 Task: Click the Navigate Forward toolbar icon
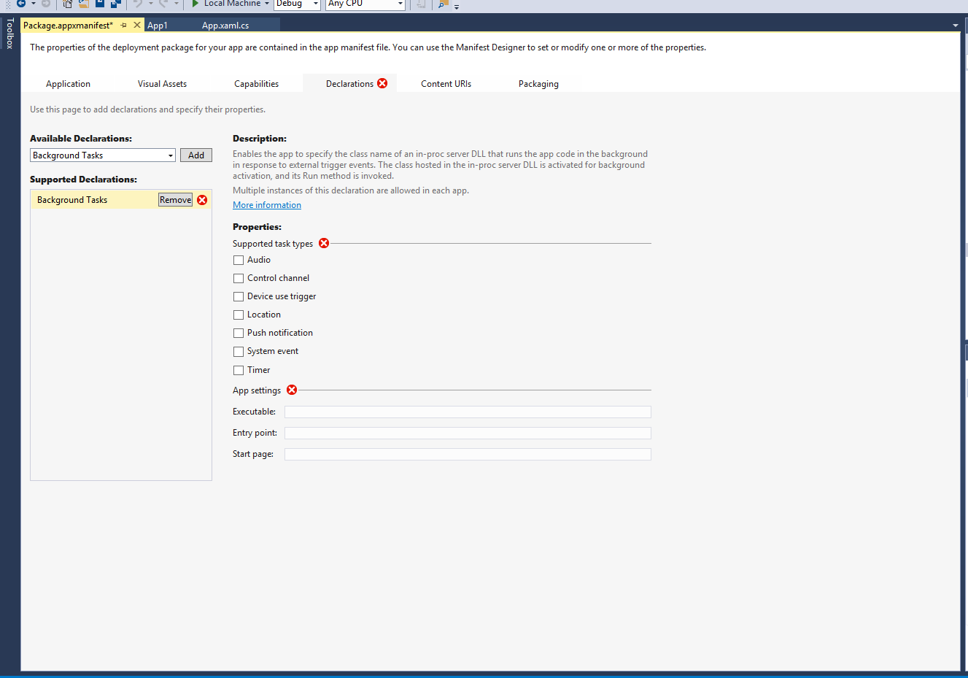click(x=46, y=4)
